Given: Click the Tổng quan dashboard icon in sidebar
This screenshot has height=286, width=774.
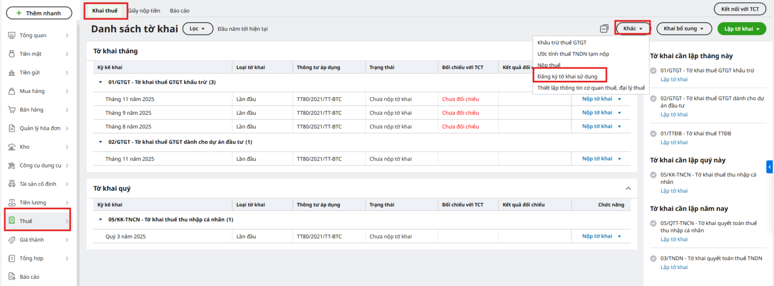Looking at the screenshot, I should (12, 35).
